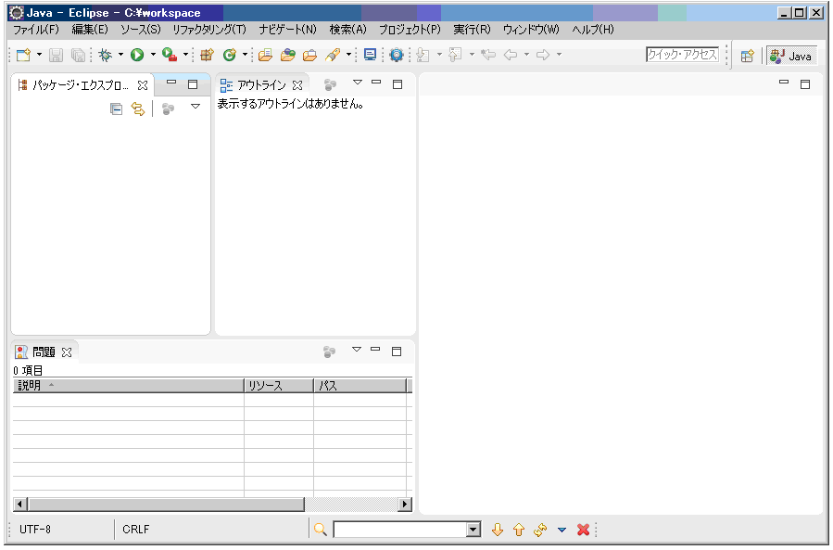Expand the status bar search combo box

(x=473, y=530)
